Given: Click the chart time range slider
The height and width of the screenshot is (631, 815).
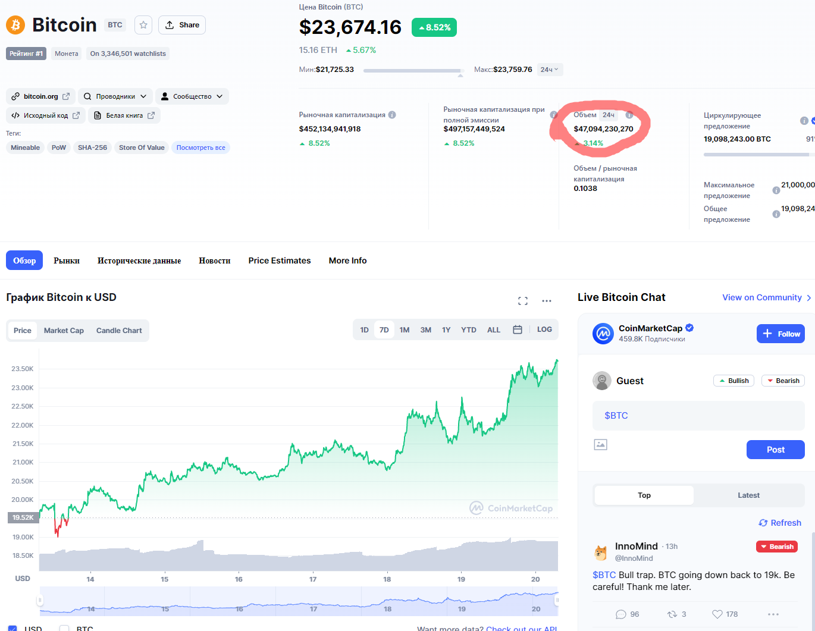Looking at the screenshot, I should (299, 601).
